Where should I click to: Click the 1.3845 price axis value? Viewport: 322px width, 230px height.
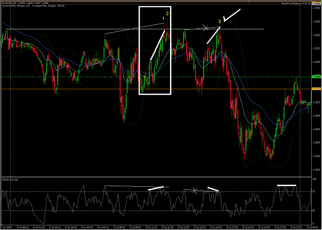[x=316, y=143]
